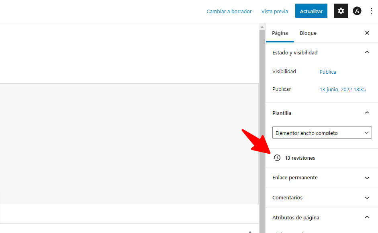378x233 pixels.
Task: Click Cambiar a borrador
Action: coord(229,11)
